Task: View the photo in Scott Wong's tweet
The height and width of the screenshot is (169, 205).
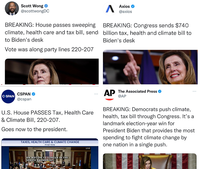Action: (x=52, y=71)
